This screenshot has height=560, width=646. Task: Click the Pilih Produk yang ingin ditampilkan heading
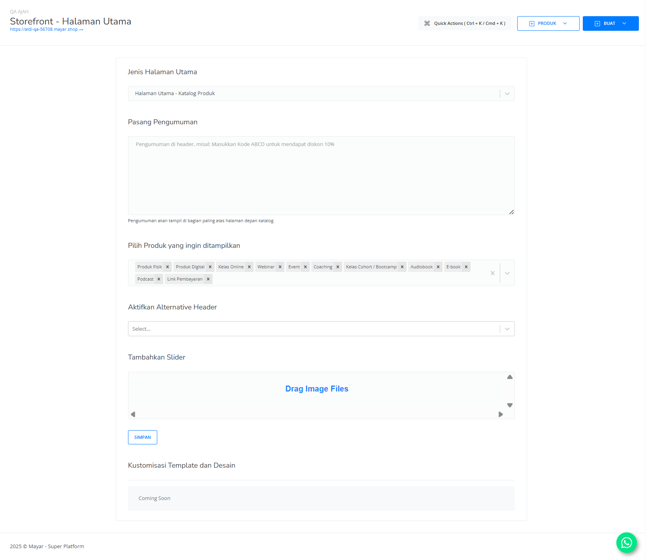[x=184, y=246]
